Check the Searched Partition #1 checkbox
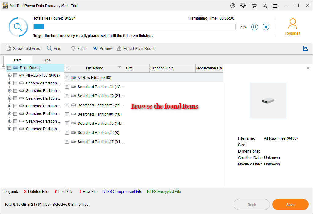This screenshot has width=313, height=214. pos(67,87)
